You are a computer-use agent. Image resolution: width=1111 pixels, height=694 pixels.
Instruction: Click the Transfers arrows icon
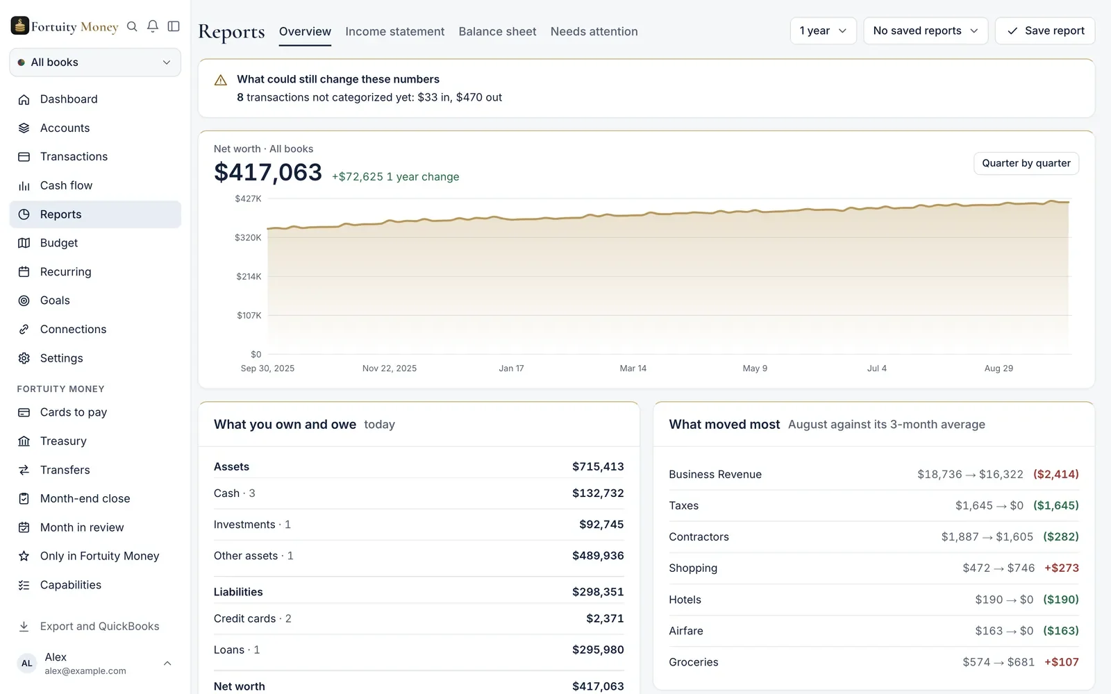(x=24, y=470)
